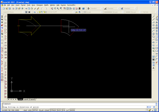Open the ByLayer color control dropdown
The height and width of the screenshot is (112, 159).
101,12
